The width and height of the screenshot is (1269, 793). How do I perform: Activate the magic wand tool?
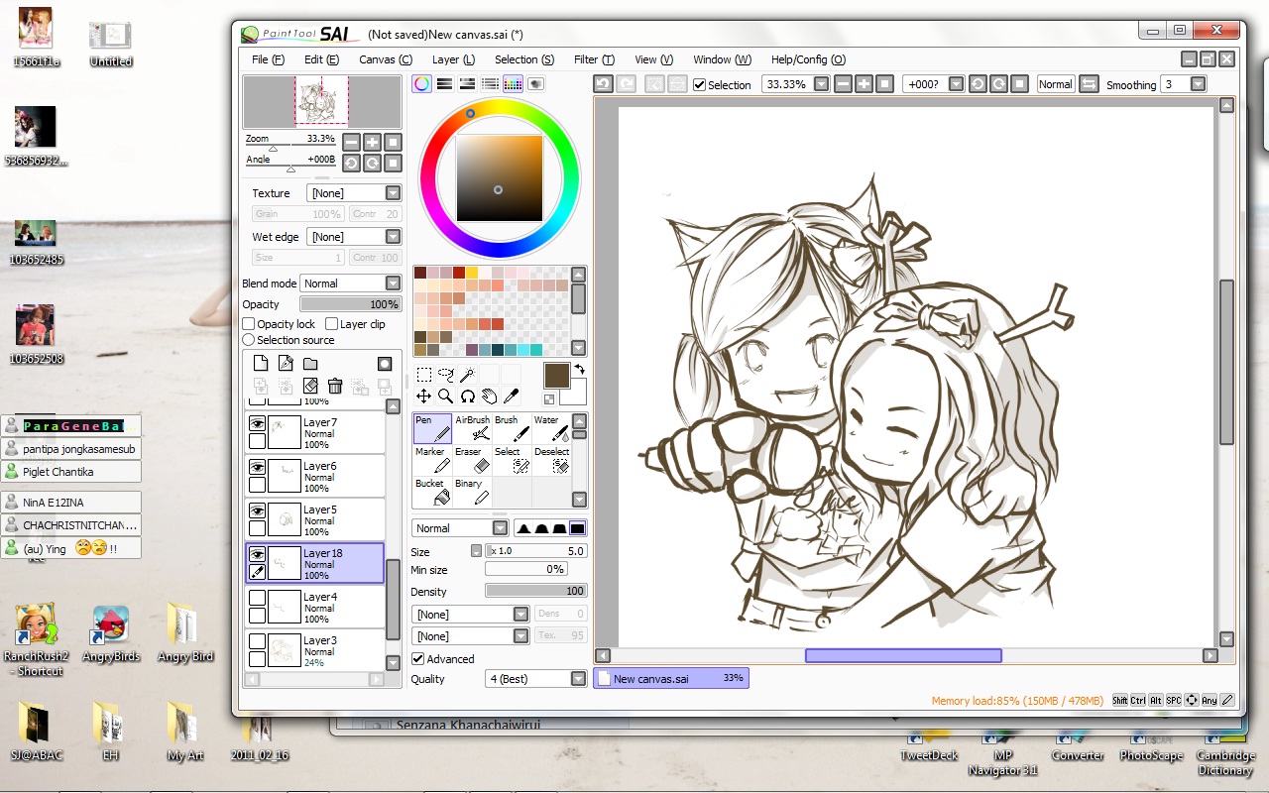(467, 374)
